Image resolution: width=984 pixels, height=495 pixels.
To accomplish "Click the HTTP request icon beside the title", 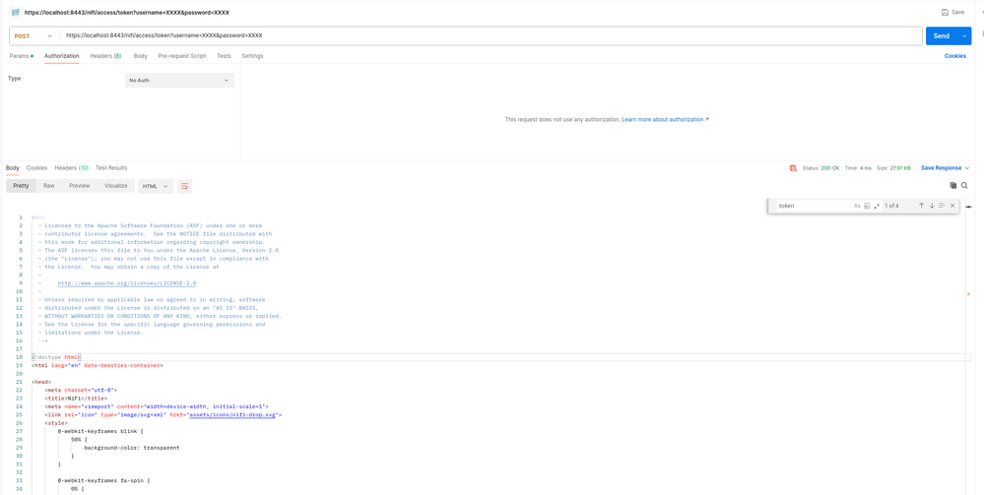I will click(15, 12).
